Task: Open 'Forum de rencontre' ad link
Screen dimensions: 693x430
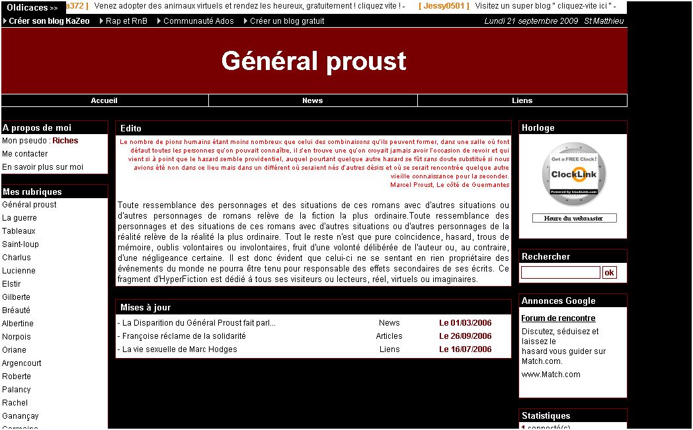Action: point(558,318)
